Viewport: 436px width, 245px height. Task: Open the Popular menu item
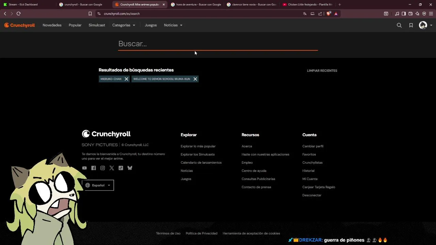click(x=75, y=25)
